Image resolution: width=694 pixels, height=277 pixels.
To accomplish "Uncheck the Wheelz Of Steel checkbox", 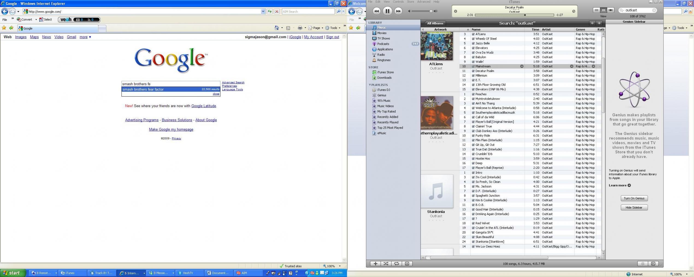I will point(473,39).
